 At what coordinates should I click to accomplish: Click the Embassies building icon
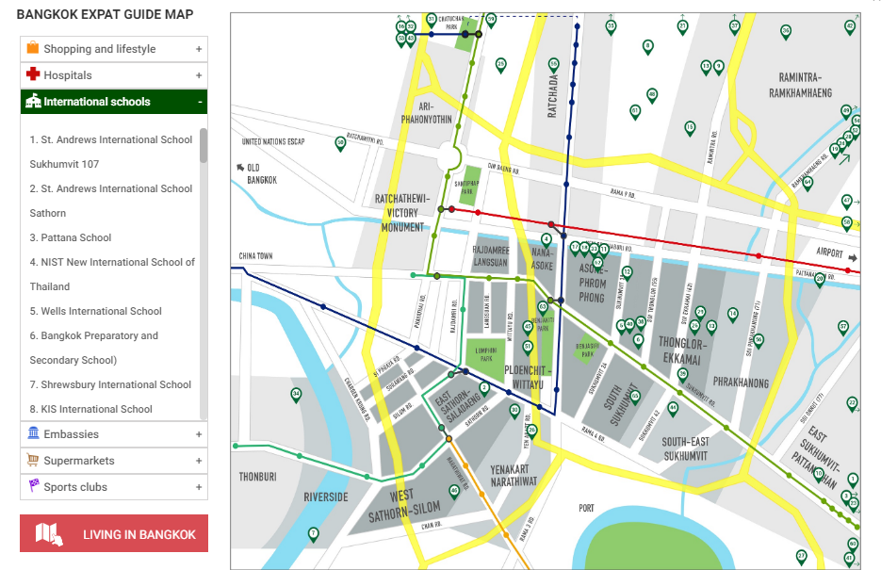pyautogui.click(x=33, y=433)
